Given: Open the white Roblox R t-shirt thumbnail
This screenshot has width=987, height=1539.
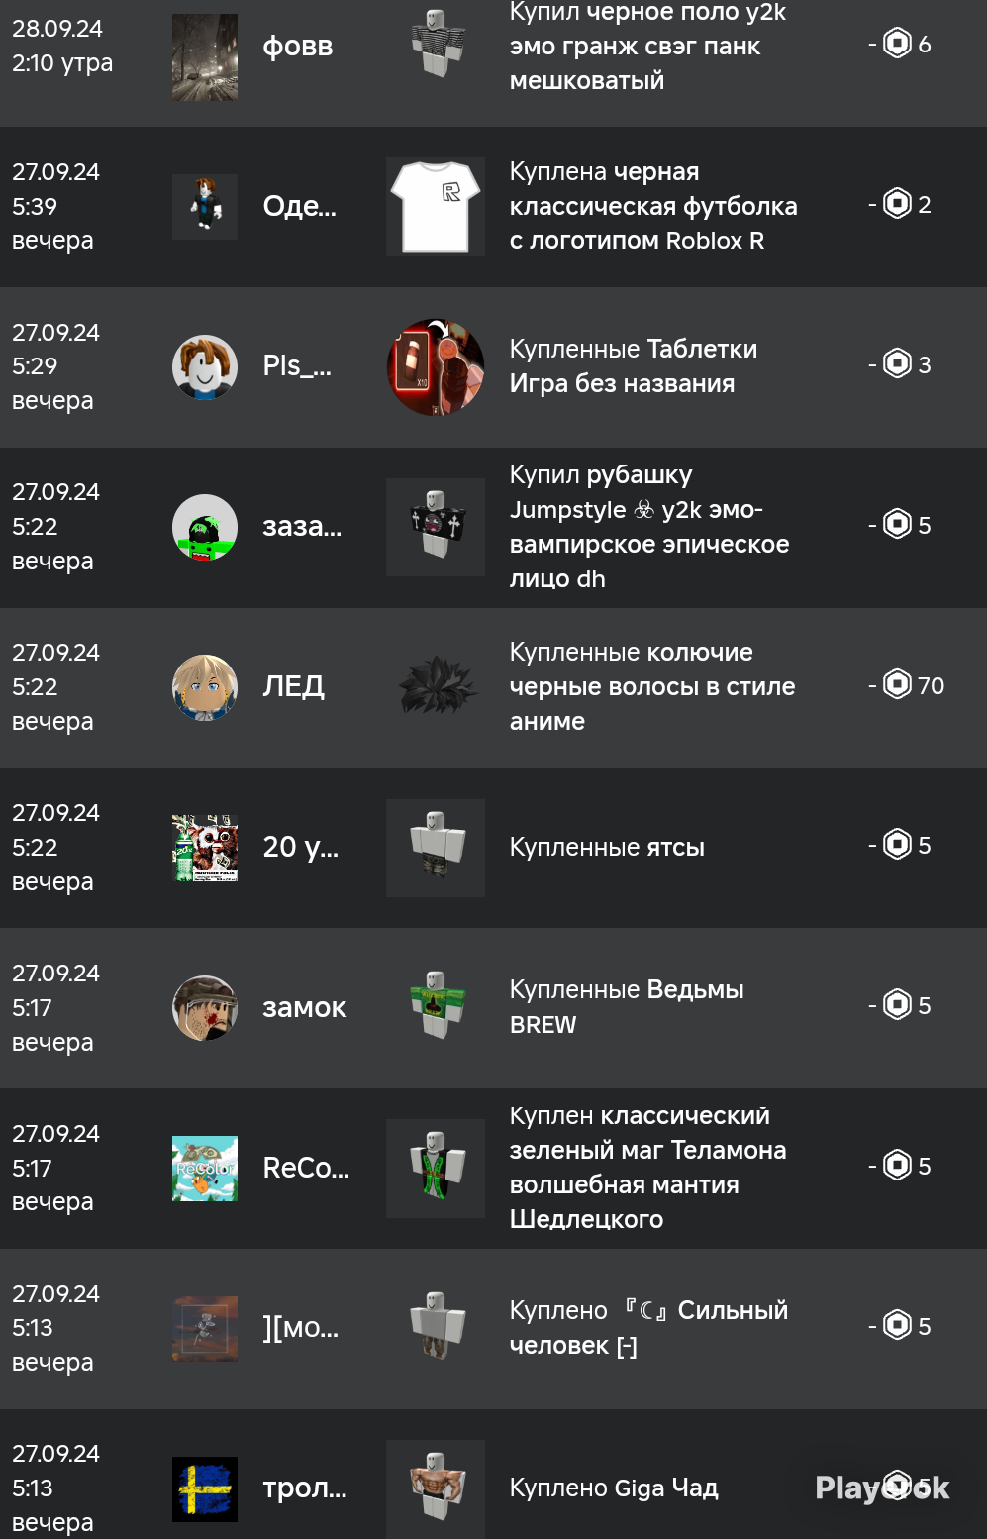Looking at the screenshot, I should [436, 206].
